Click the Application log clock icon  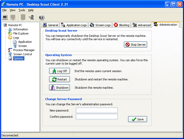click(15, 42)
